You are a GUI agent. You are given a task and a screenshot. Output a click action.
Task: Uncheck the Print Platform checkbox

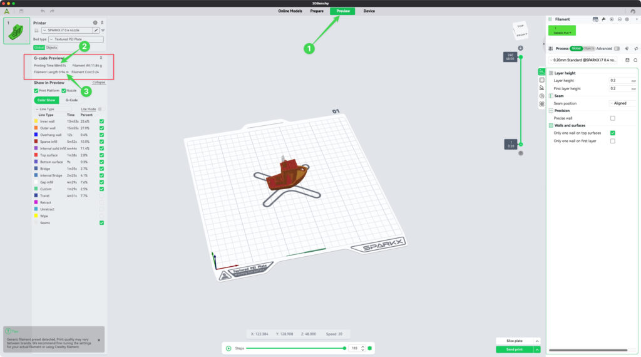[36, 91]
